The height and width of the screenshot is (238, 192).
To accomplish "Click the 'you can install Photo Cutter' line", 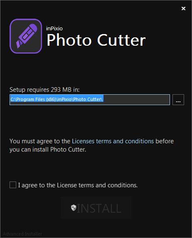I will (48, 150).
